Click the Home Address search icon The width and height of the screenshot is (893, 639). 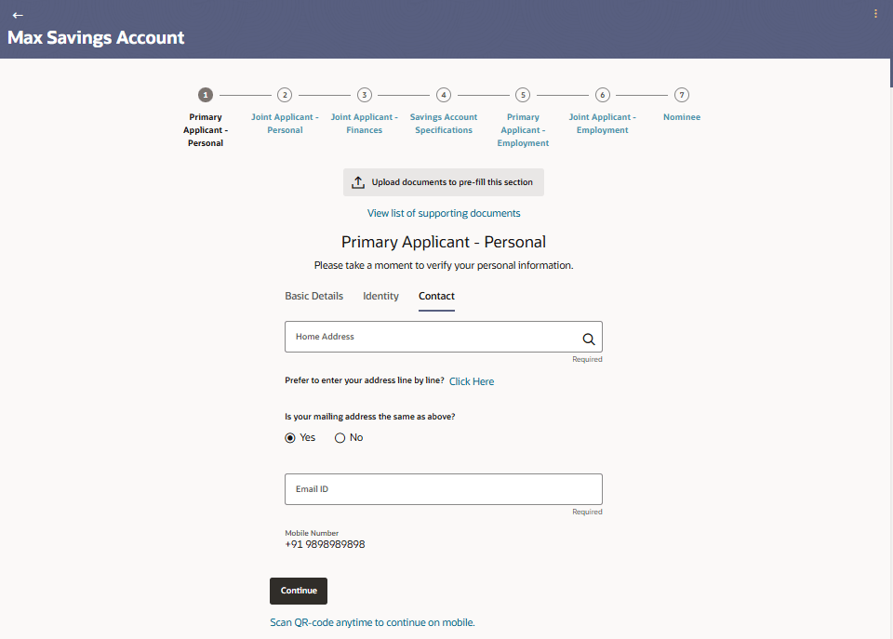click(588, 339)
